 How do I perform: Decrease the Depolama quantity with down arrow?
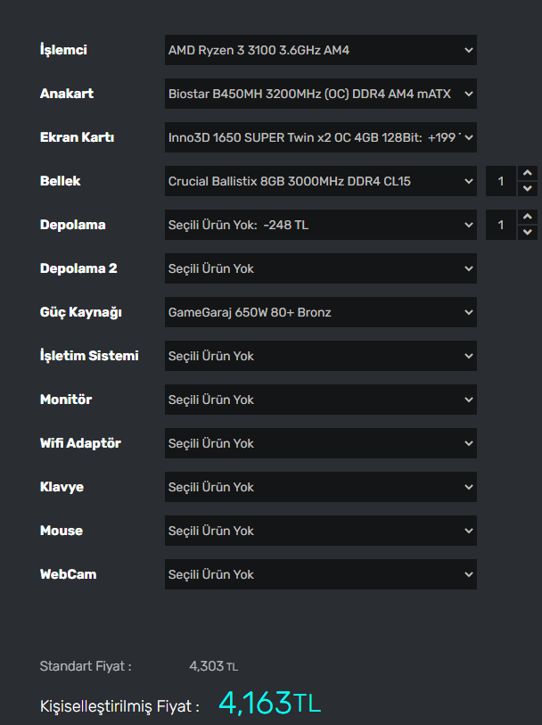[527, 233]
